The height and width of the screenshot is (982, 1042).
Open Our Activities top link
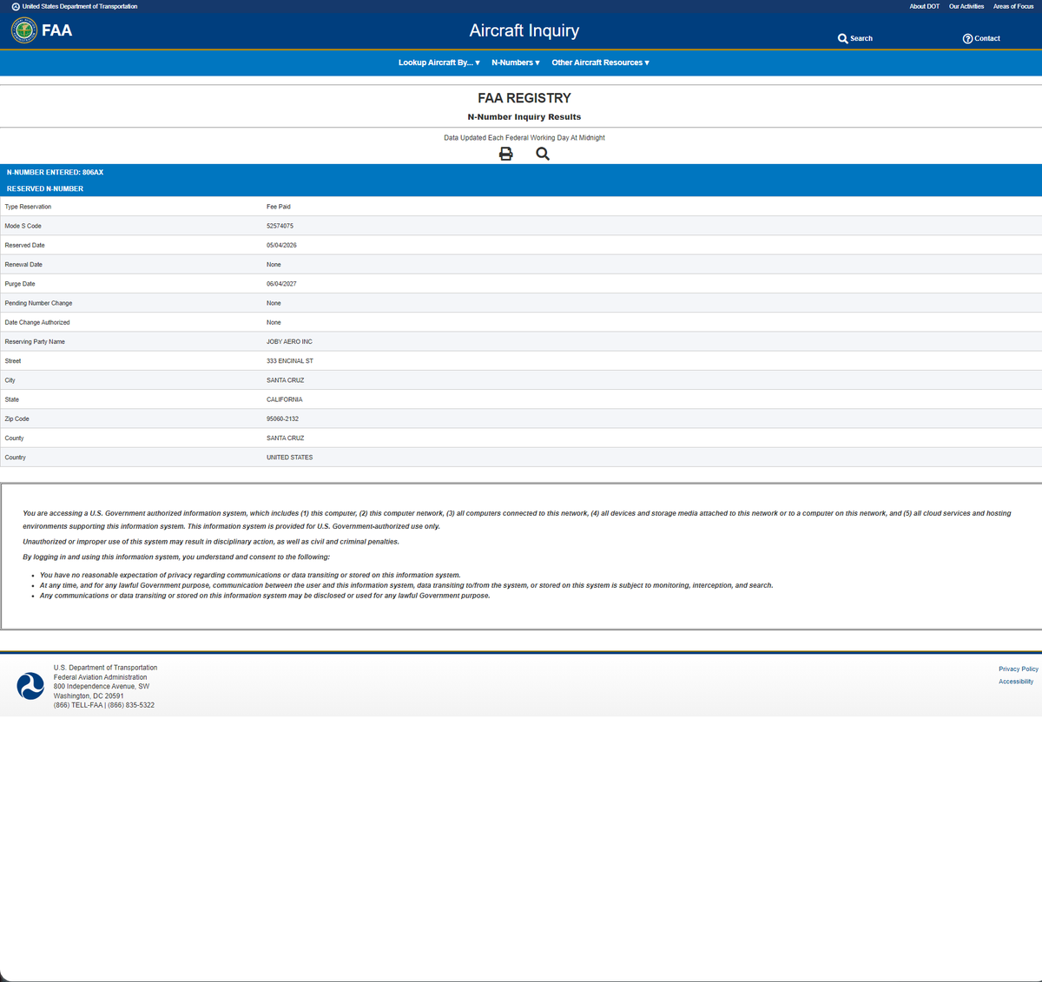pyautogui.click(x=966, y=6)
